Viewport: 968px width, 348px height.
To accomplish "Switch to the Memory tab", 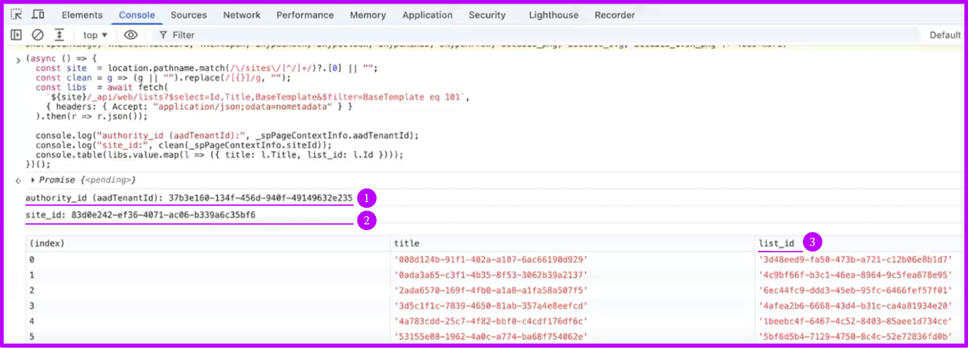I will 368,15.
